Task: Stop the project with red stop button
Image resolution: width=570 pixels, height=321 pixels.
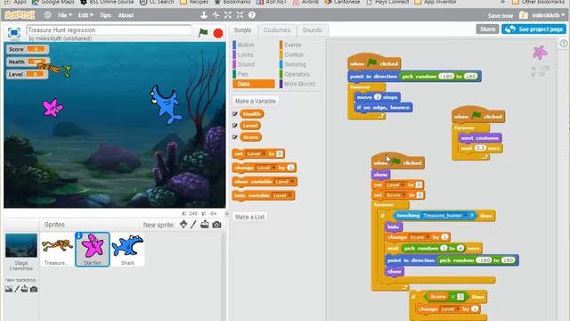Action: (x=218, y=34)
